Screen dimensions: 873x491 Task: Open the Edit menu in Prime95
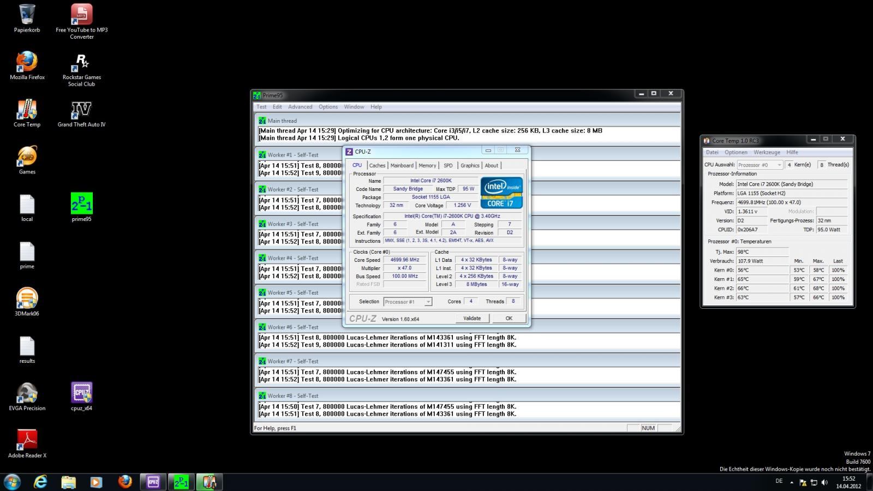277,107
